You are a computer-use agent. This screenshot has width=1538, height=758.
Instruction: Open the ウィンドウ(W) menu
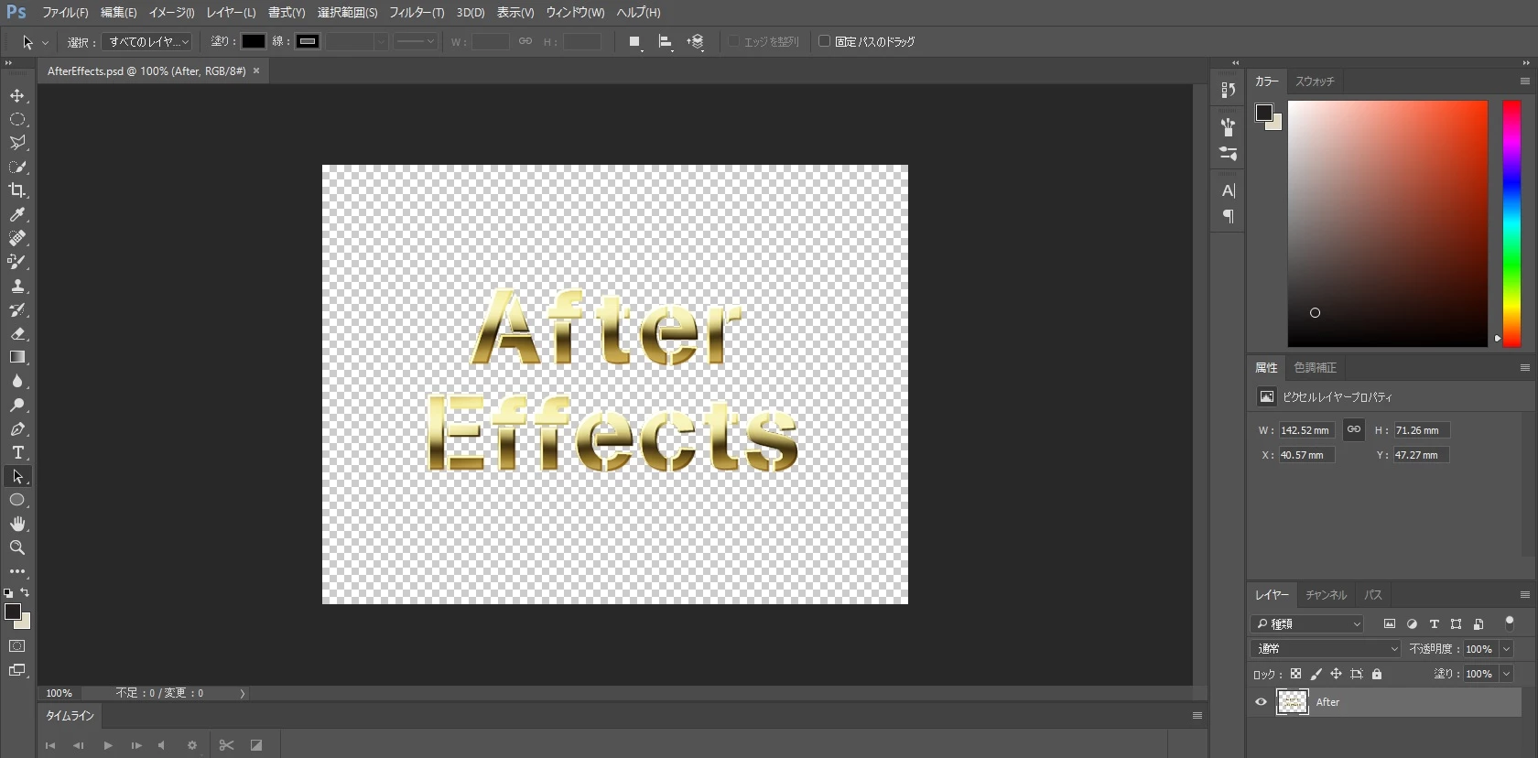[x=575, y=13]
